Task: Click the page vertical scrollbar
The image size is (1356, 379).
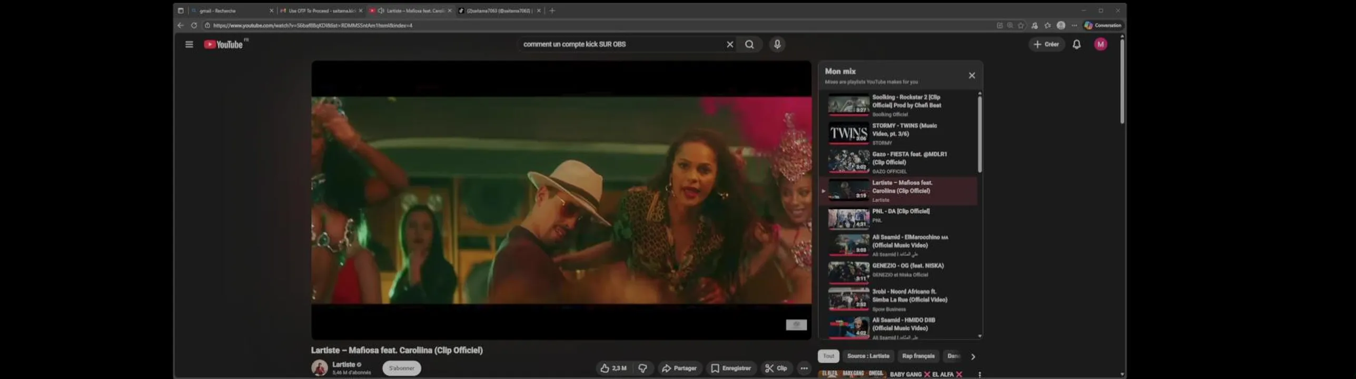Action: (x=1122, y=82)
